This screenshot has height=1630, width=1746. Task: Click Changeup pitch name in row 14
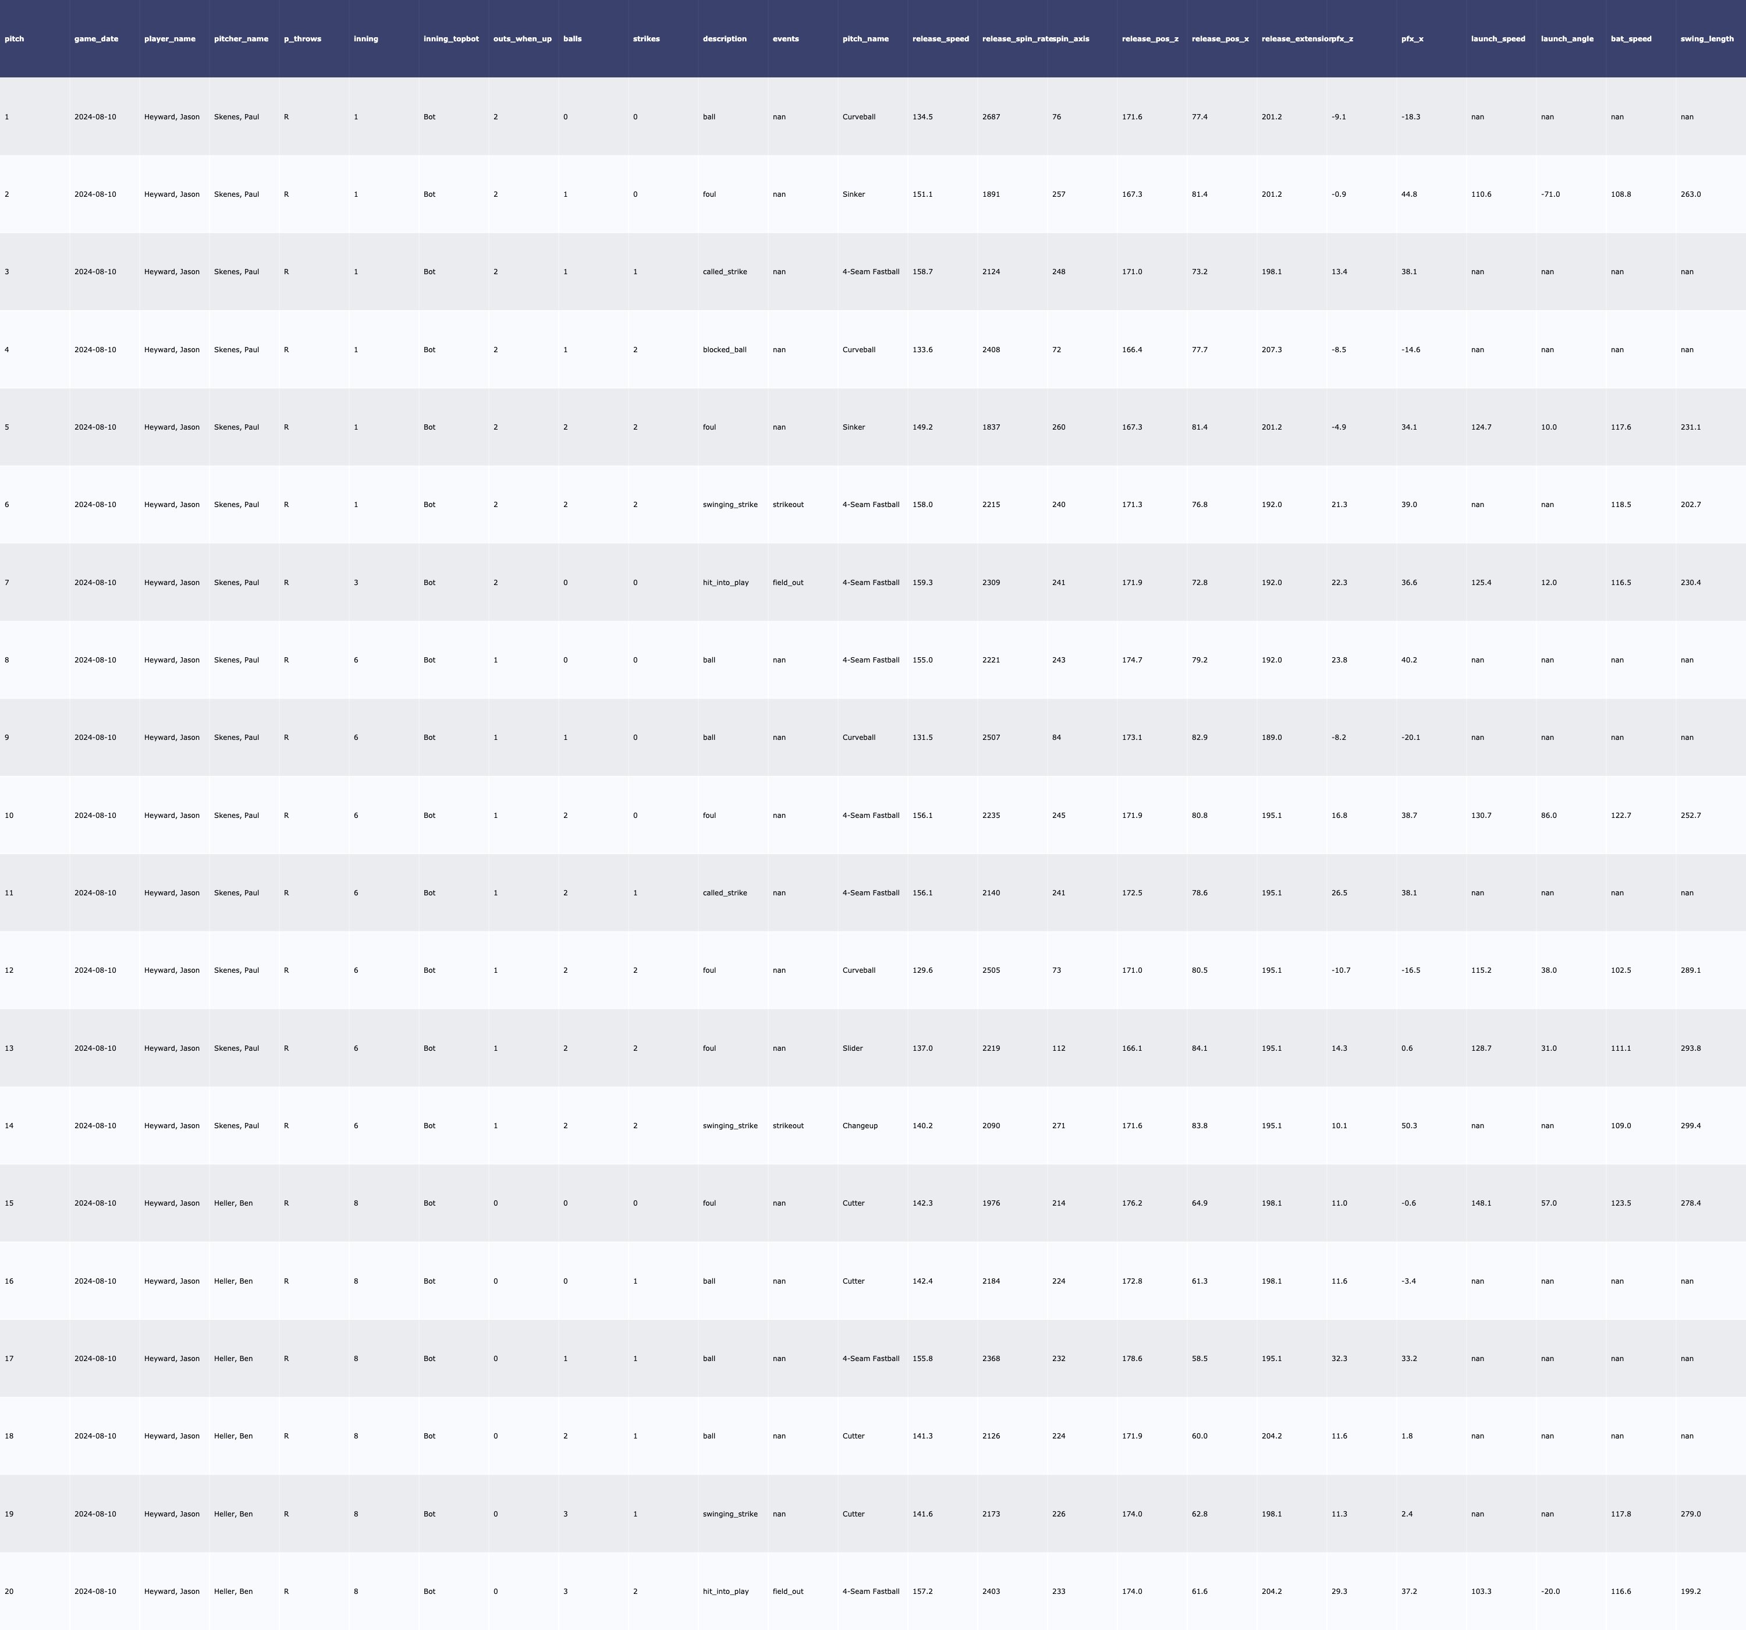click(x=860, y=1126)
